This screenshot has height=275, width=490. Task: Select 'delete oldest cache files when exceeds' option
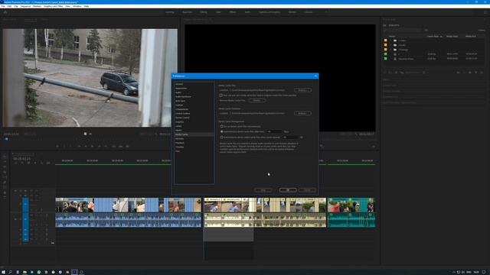click(221, 137)
